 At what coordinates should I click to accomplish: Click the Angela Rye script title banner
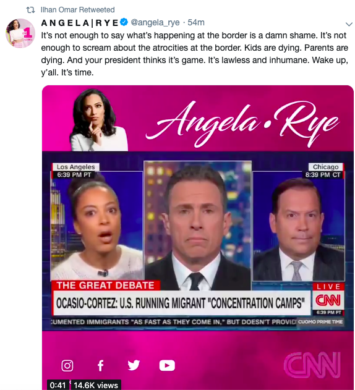[x=241, y=123]
